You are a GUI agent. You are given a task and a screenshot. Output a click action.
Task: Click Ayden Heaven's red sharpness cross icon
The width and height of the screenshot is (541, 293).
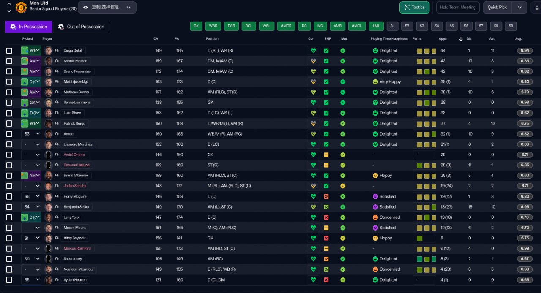click(x=326, y=280)
